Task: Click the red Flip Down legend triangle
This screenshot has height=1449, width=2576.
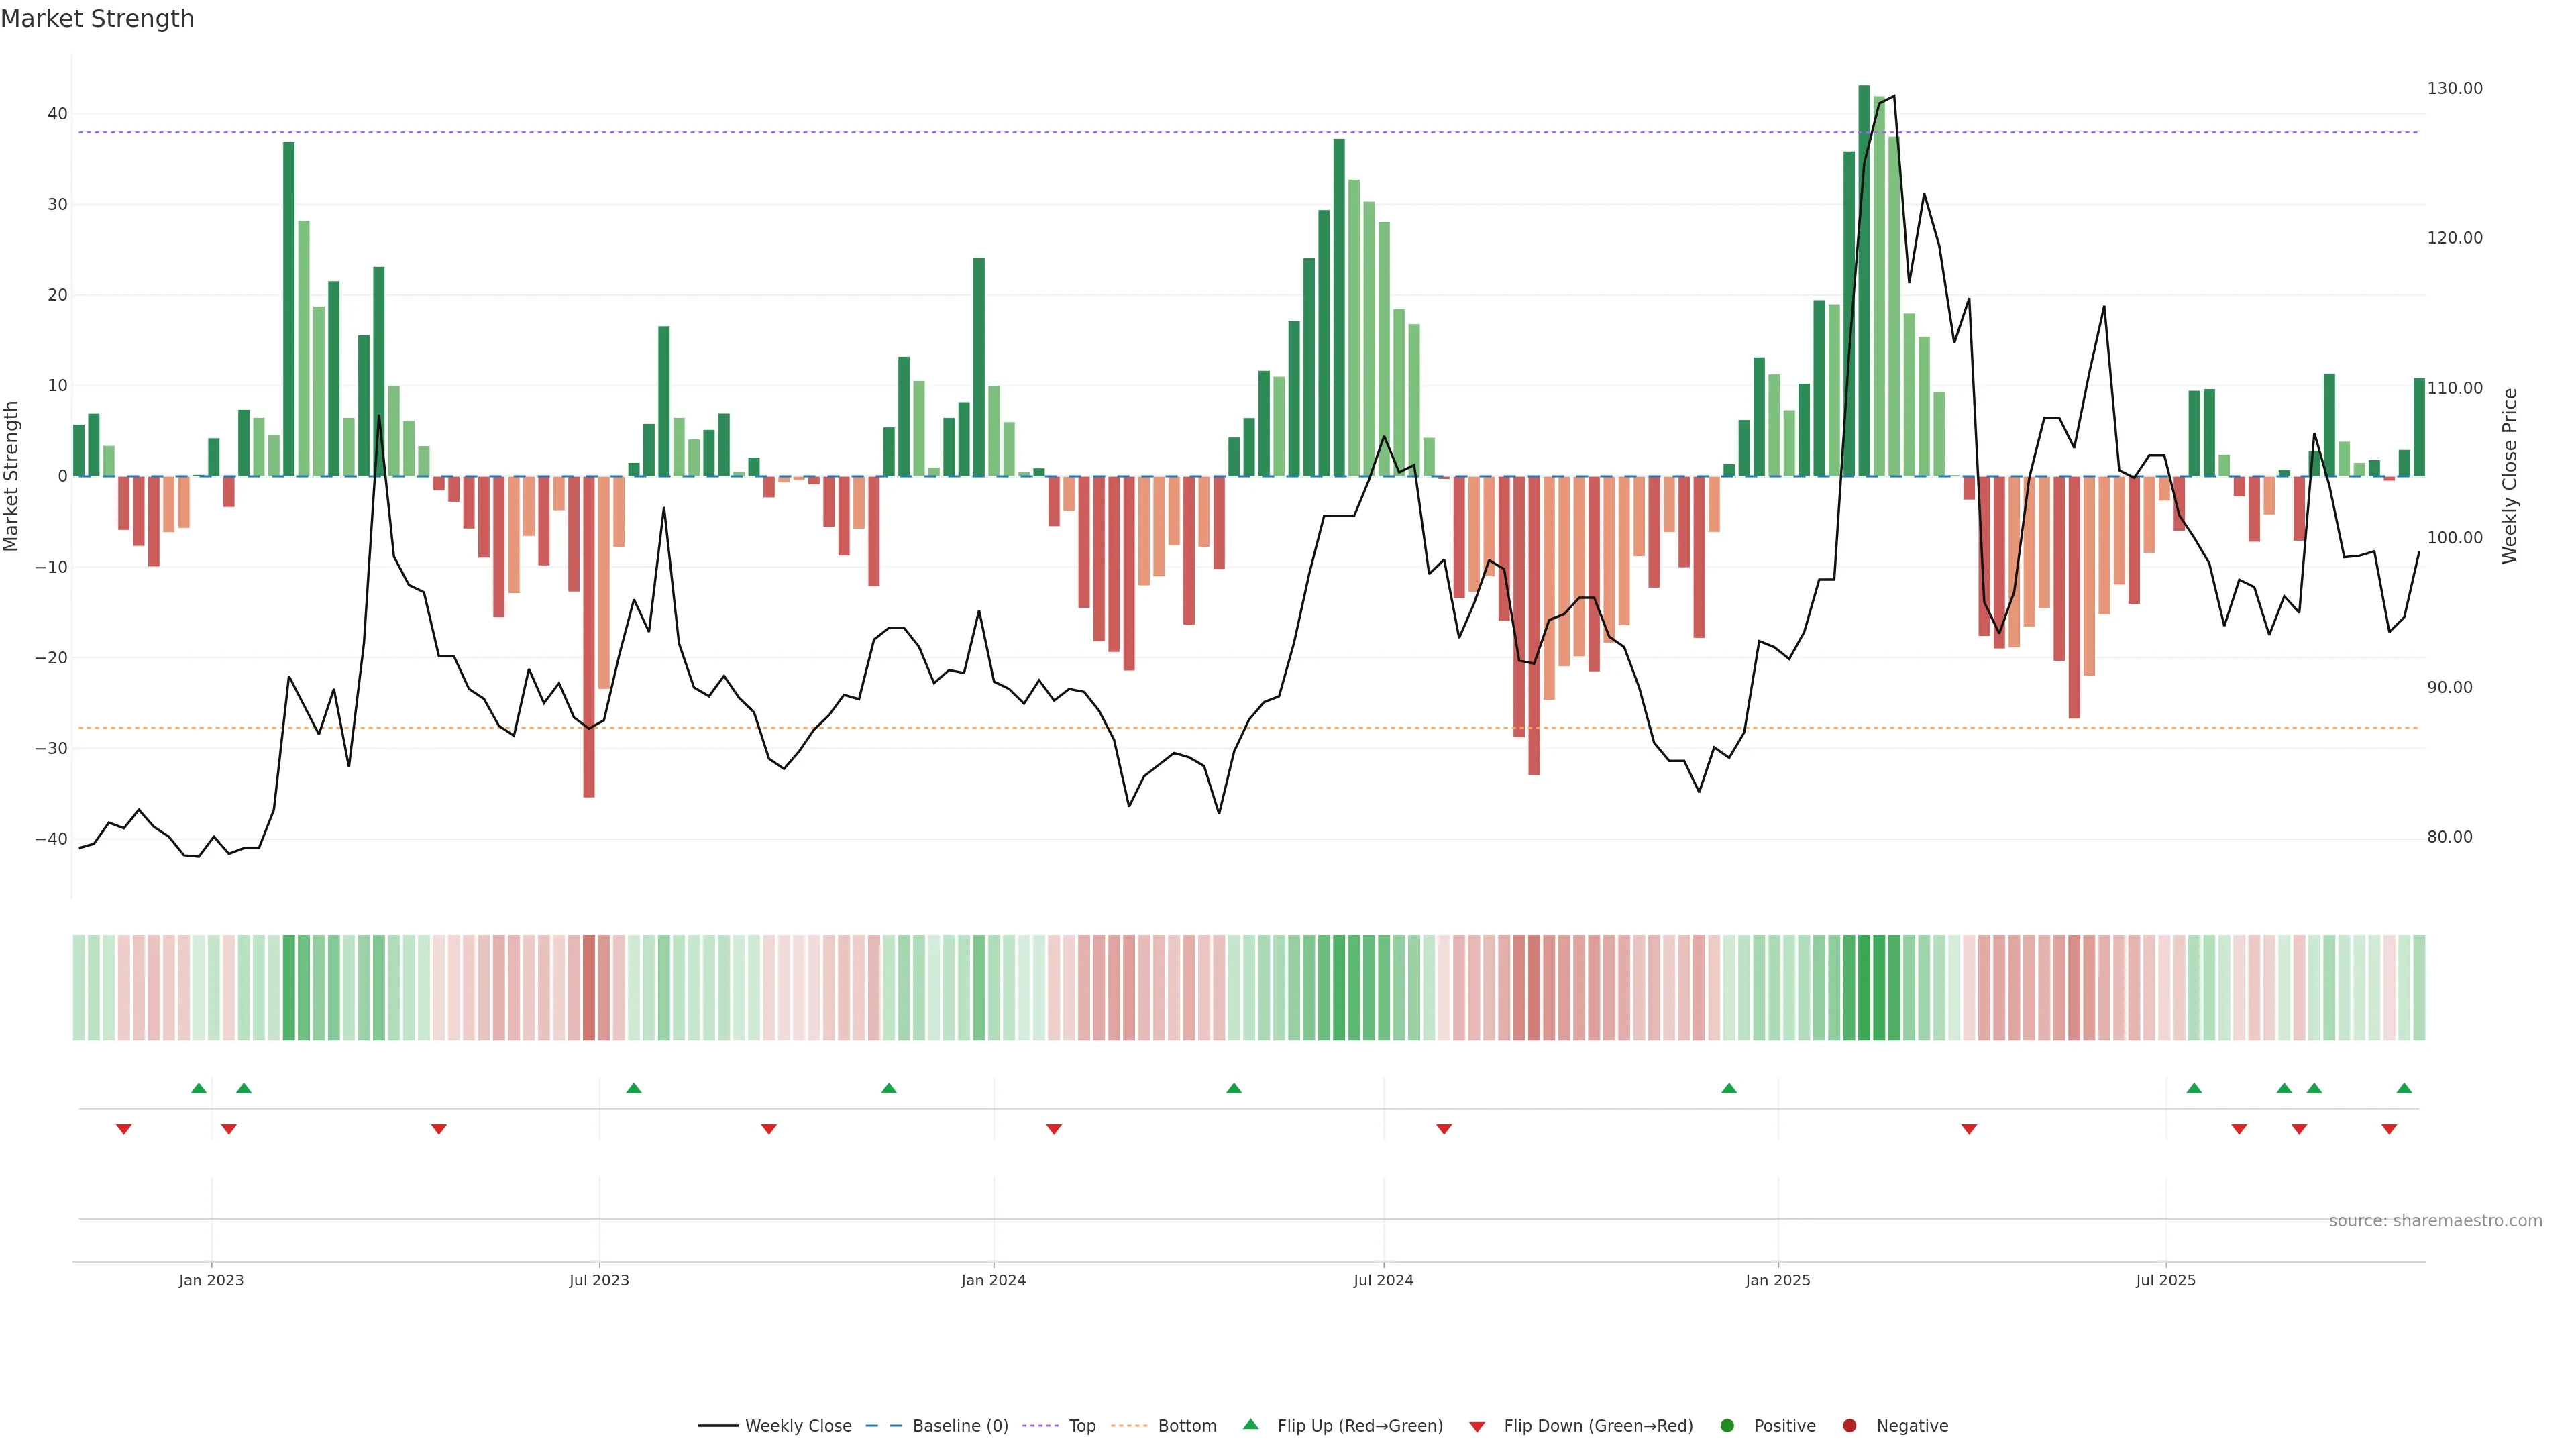Action: click(1477, 1427)
